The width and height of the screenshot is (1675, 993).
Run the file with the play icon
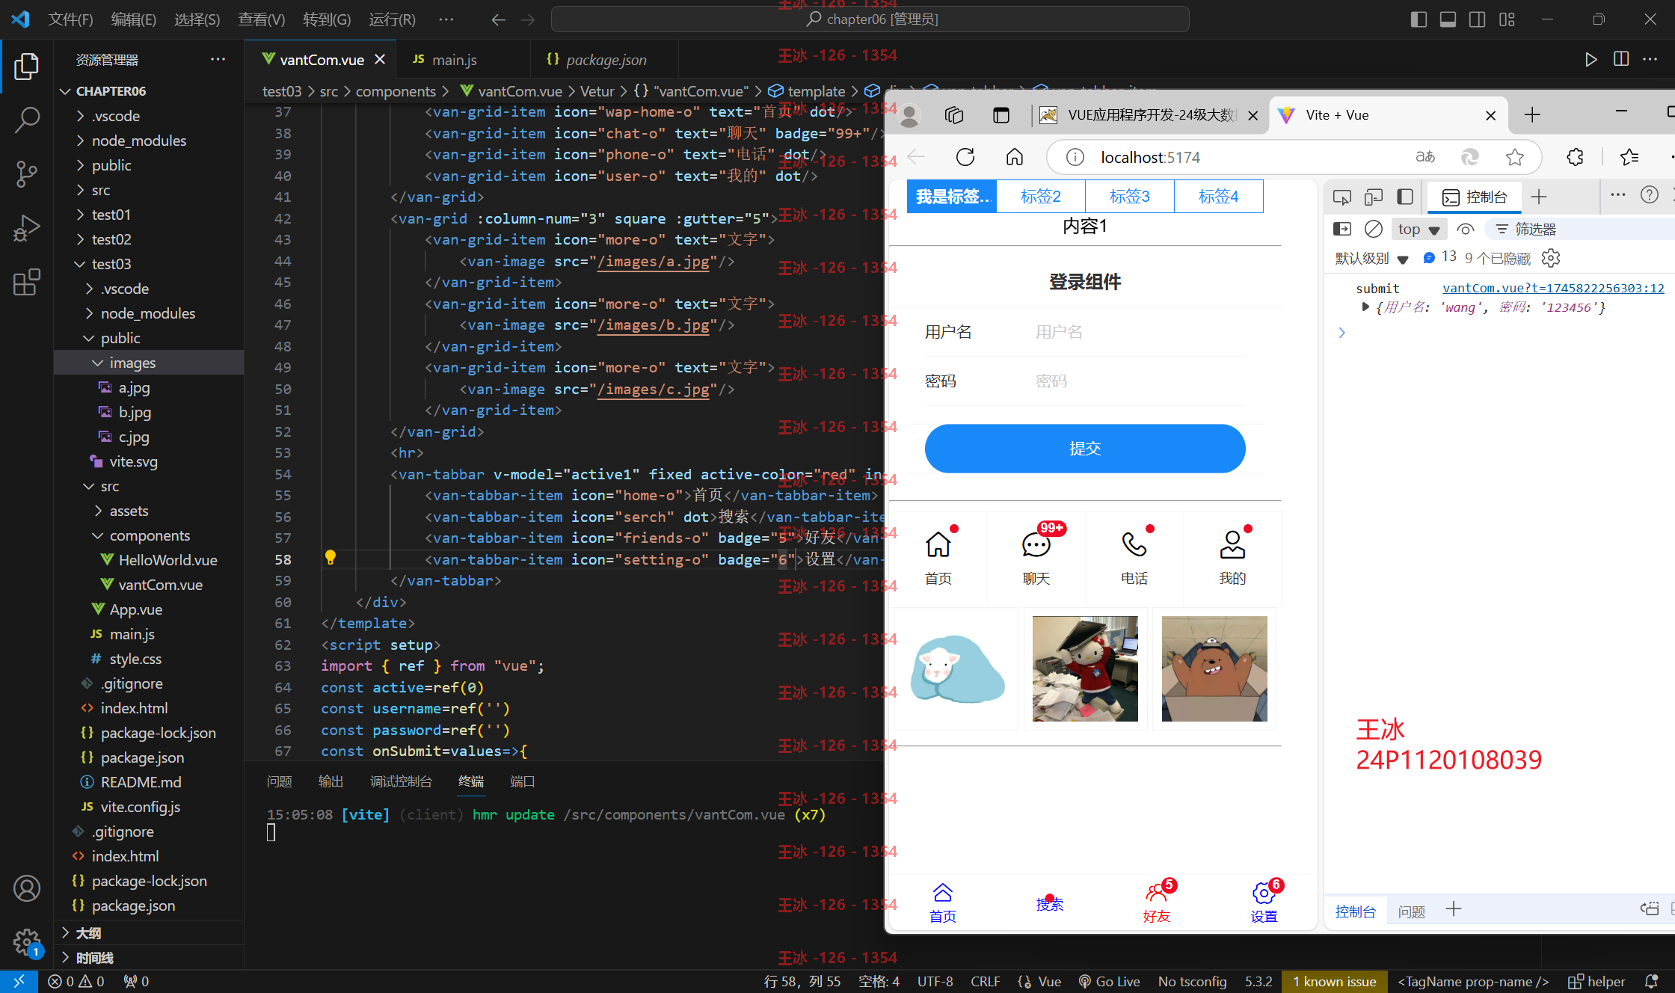(1591, 60)
